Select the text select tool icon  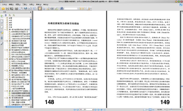point(48,8)
